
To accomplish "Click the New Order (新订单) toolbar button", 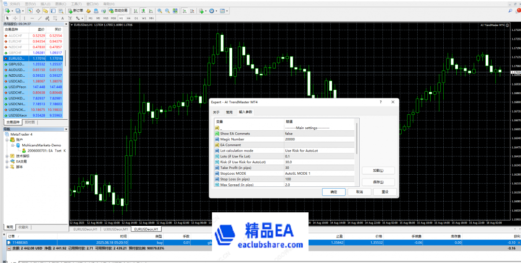I will coord(76,11).
